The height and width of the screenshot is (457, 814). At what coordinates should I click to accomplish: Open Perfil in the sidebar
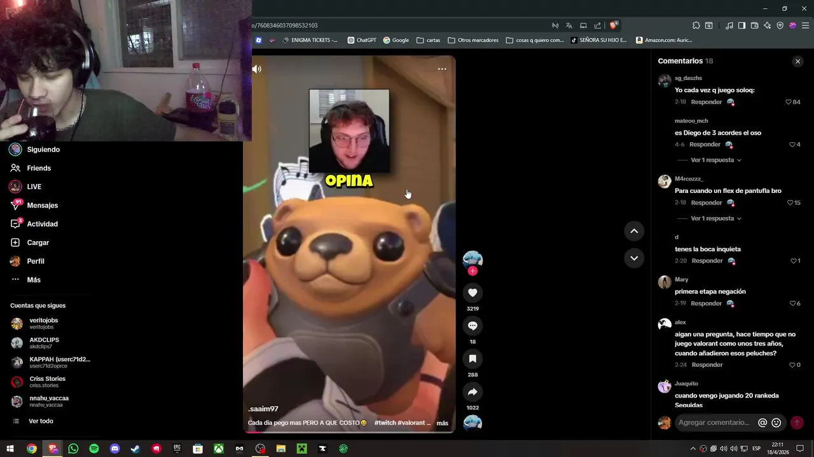pyautogui.click(x=36, y=262)
